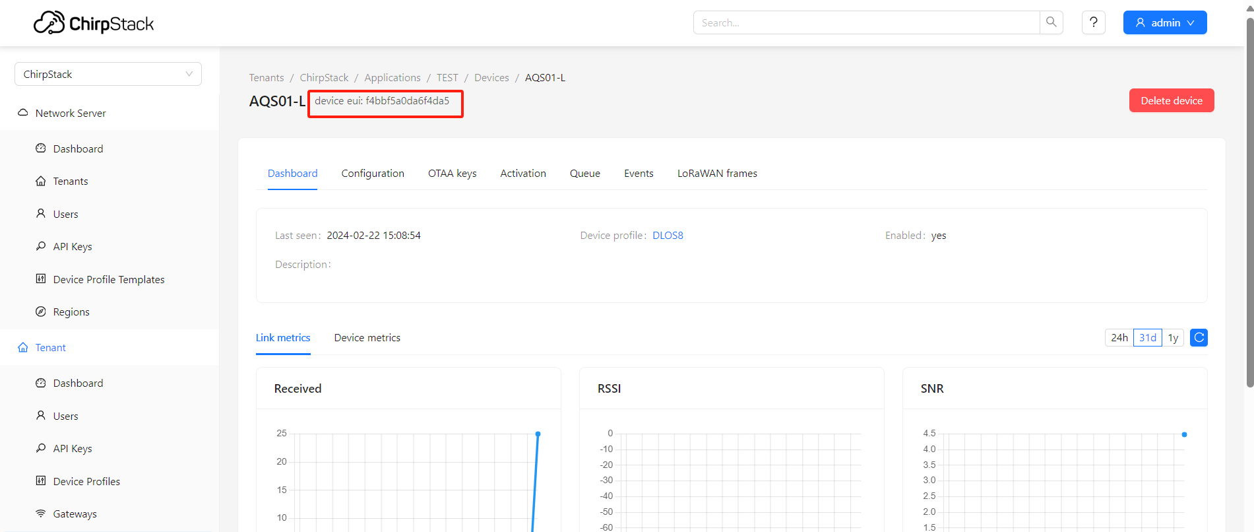
Task: Click the Device Profile Templates icon
Action: tap(41, 279)
